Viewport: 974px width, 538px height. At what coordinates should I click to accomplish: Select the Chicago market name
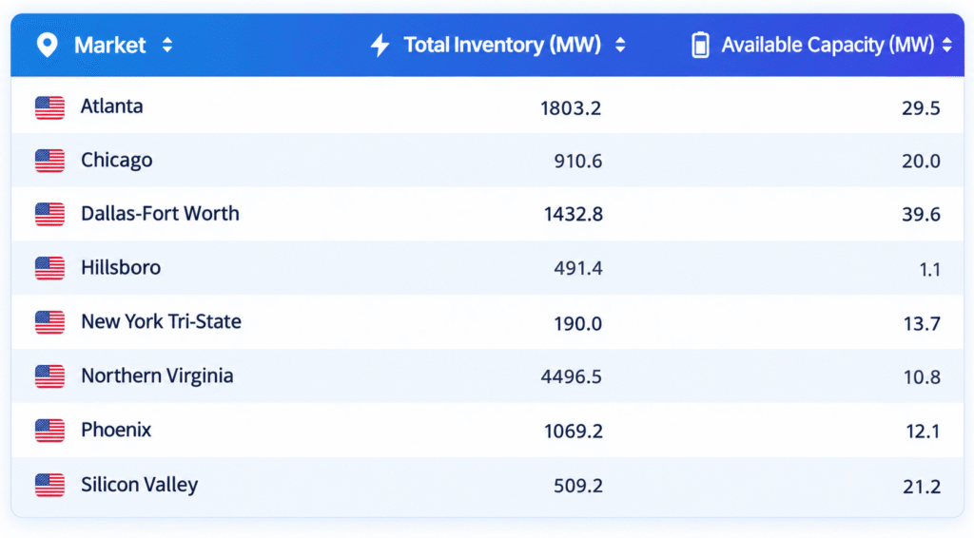(117, 160)
